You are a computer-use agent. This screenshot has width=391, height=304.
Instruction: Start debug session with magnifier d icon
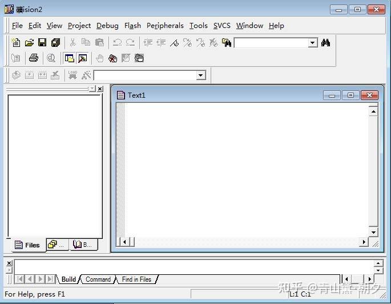pos(51,58)
